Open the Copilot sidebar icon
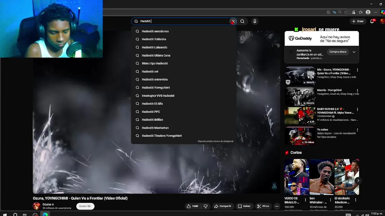The height and width of the screenshot is (216, 385). coord(383,12)
